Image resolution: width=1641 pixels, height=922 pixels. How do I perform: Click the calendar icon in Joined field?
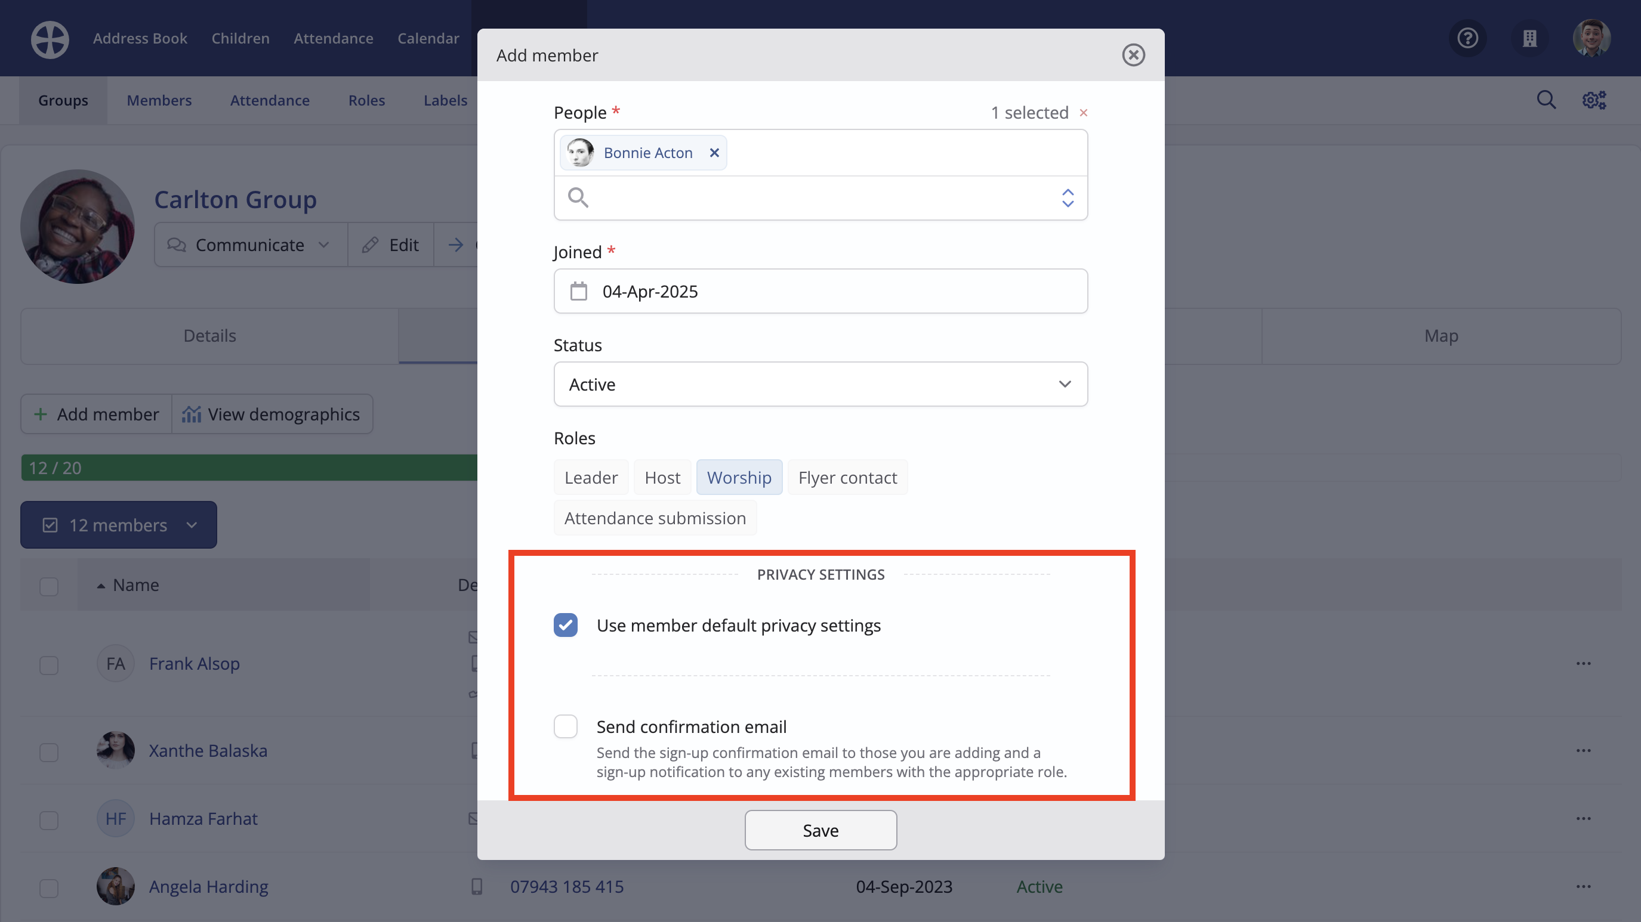tap(578, 292)
